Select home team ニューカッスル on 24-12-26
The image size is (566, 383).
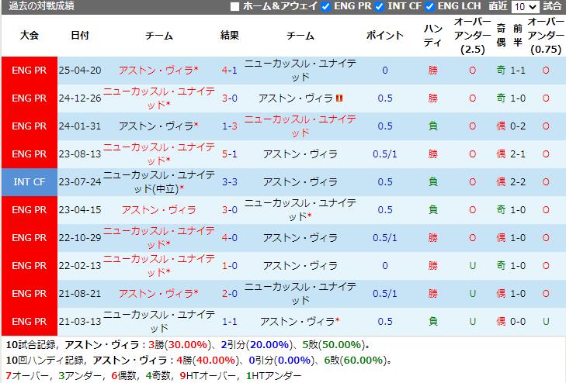159,98
